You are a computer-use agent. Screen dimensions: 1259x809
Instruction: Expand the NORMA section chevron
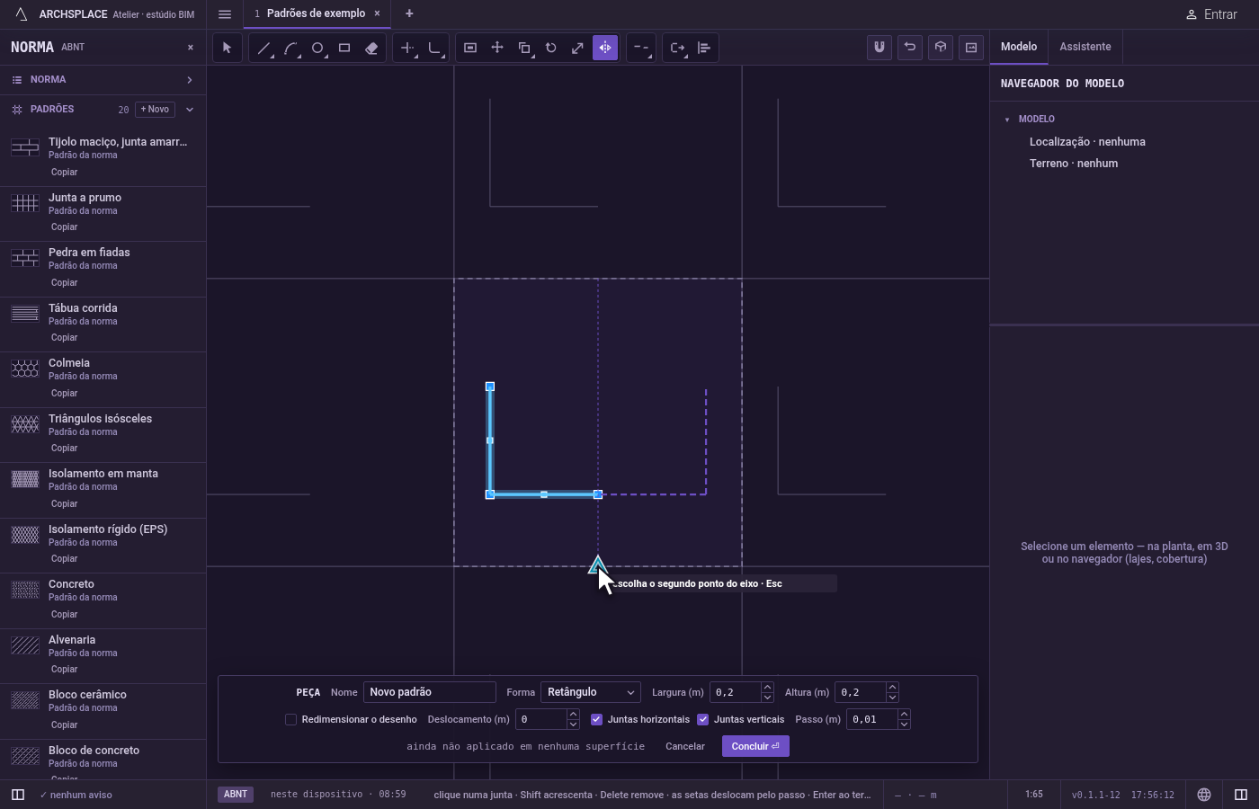coord(190,80)
